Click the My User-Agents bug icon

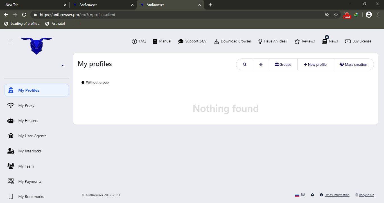[11, 136]
